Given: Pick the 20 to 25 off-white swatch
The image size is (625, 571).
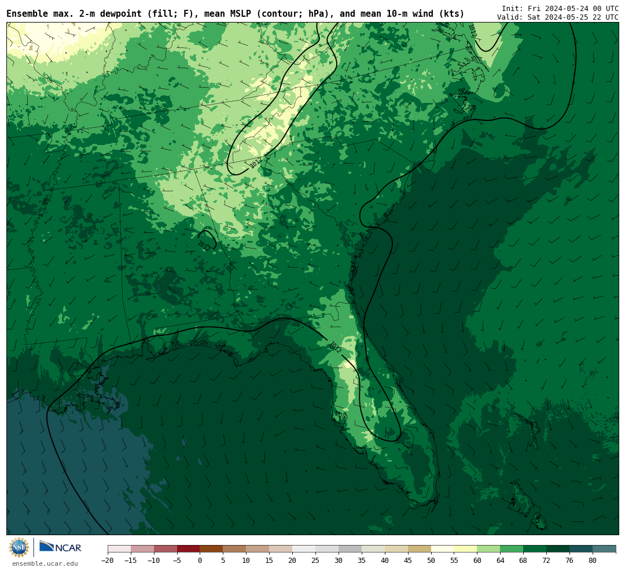Looking at the screenshot, I should [x=304, y=549].
